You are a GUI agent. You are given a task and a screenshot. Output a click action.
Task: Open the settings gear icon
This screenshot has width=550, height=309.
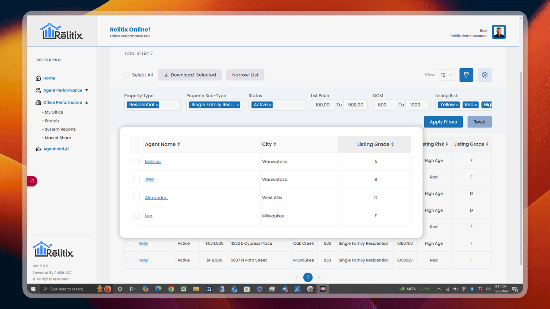485,75
